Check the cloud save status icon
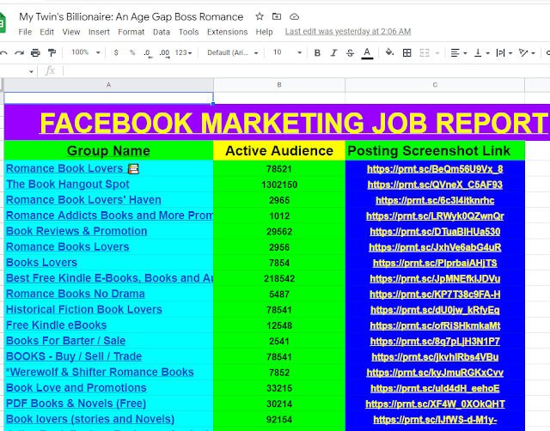The image size is (550, 431). tap(294, 16)
